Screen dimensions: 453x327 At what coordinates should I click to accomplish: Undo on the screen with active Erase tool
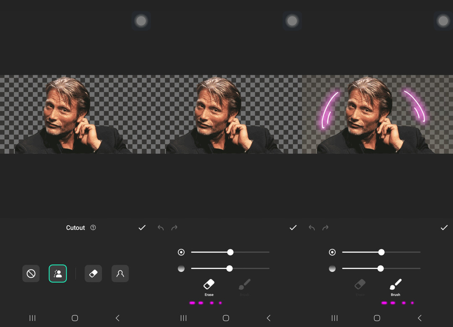(x=161, y=228)
